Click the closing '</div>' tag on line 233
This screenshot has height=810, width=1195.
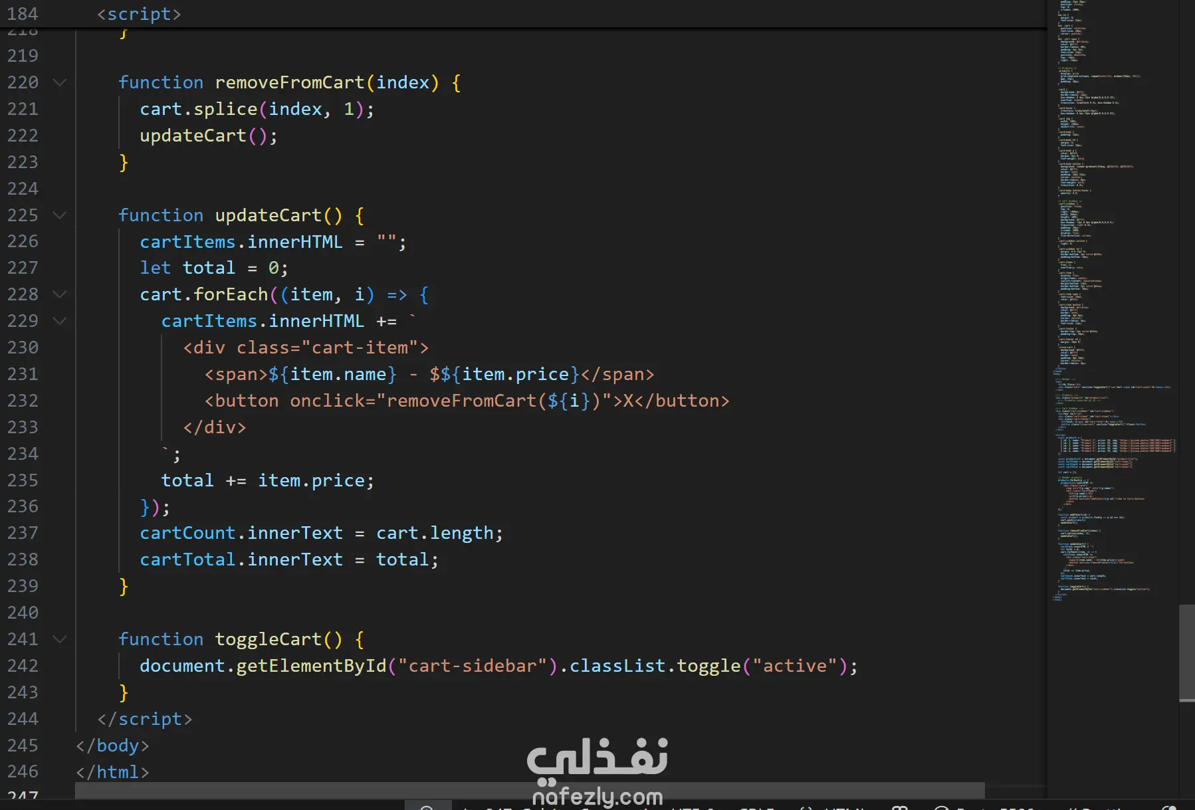click(x=215, y=427)
